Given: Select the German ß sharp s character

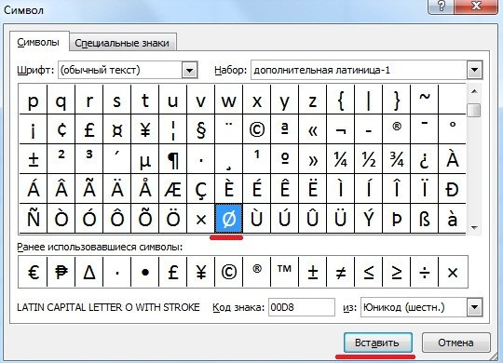Looking at the screenshot, I should pyautogui.click(x=425, y=219).
